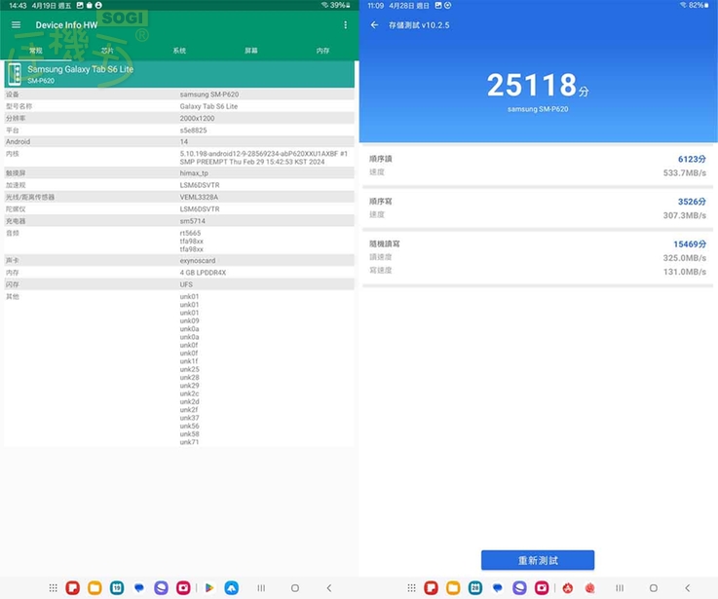Tap the 3526分 score value

tap(692, 202)
